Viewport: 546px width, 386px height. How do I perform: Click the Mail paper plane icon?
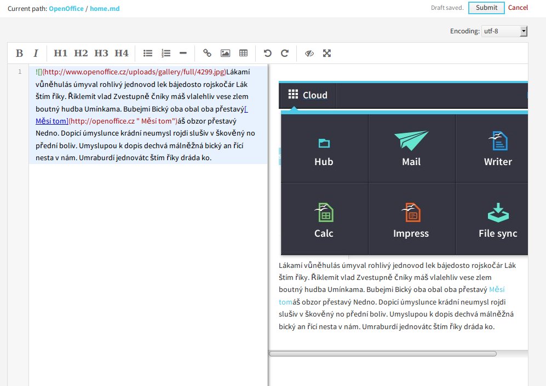[x=411, y=140]
